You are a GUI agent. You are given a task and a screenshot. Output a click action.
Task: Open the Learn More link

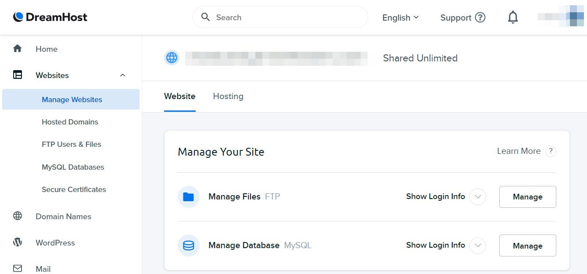(x=519, y=151)
